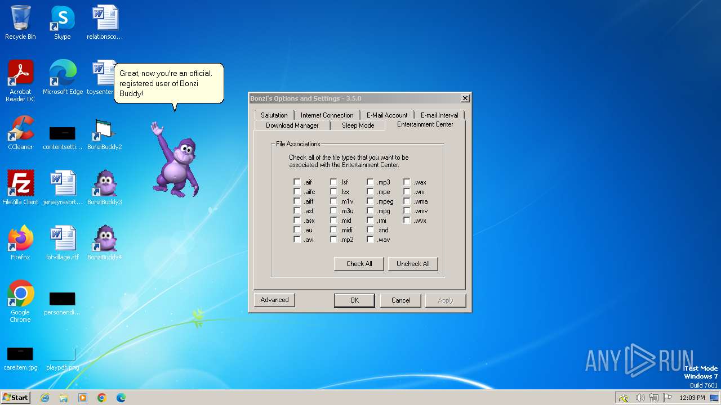Check the .mpeg file type checkbox
Viewport: 721px width, 405px height.
[370, 201]
